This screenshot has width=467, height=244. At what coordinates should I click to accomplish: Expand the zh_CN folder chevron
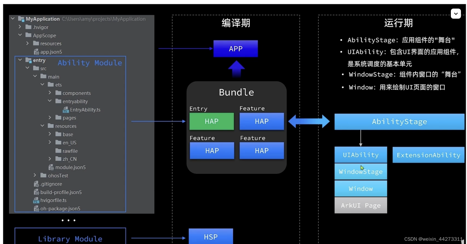(50, 159)
